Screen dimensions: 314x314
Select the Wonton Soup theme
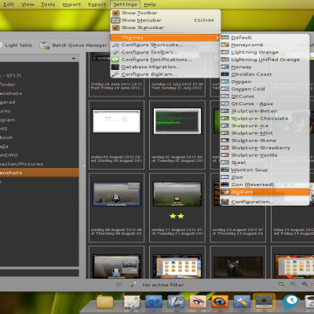point(265,170)
